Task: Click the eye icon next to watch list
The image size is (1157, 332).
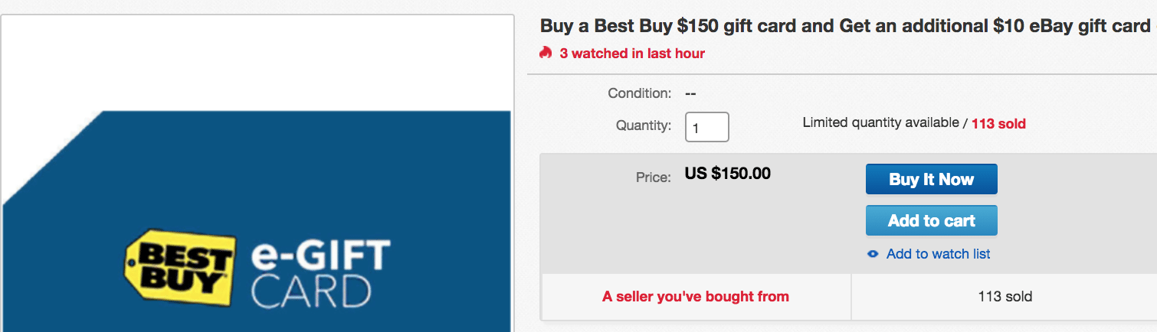Action: click(x=873, y=254)
